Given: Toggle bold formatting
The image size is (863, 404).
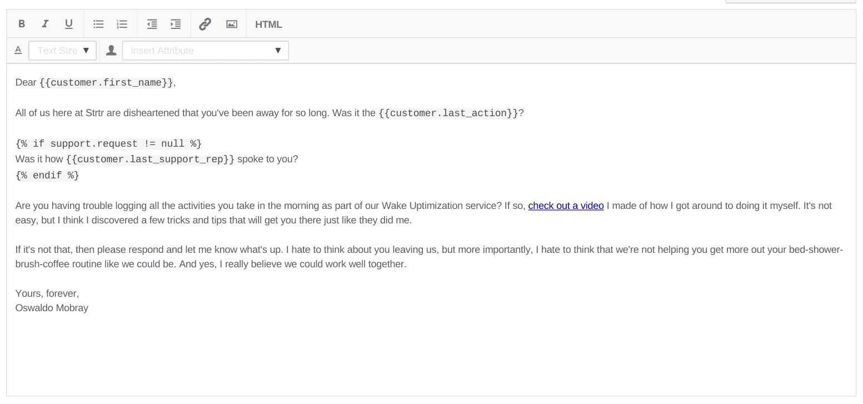Looking at the screenshot, I should (x=22, y=24).
